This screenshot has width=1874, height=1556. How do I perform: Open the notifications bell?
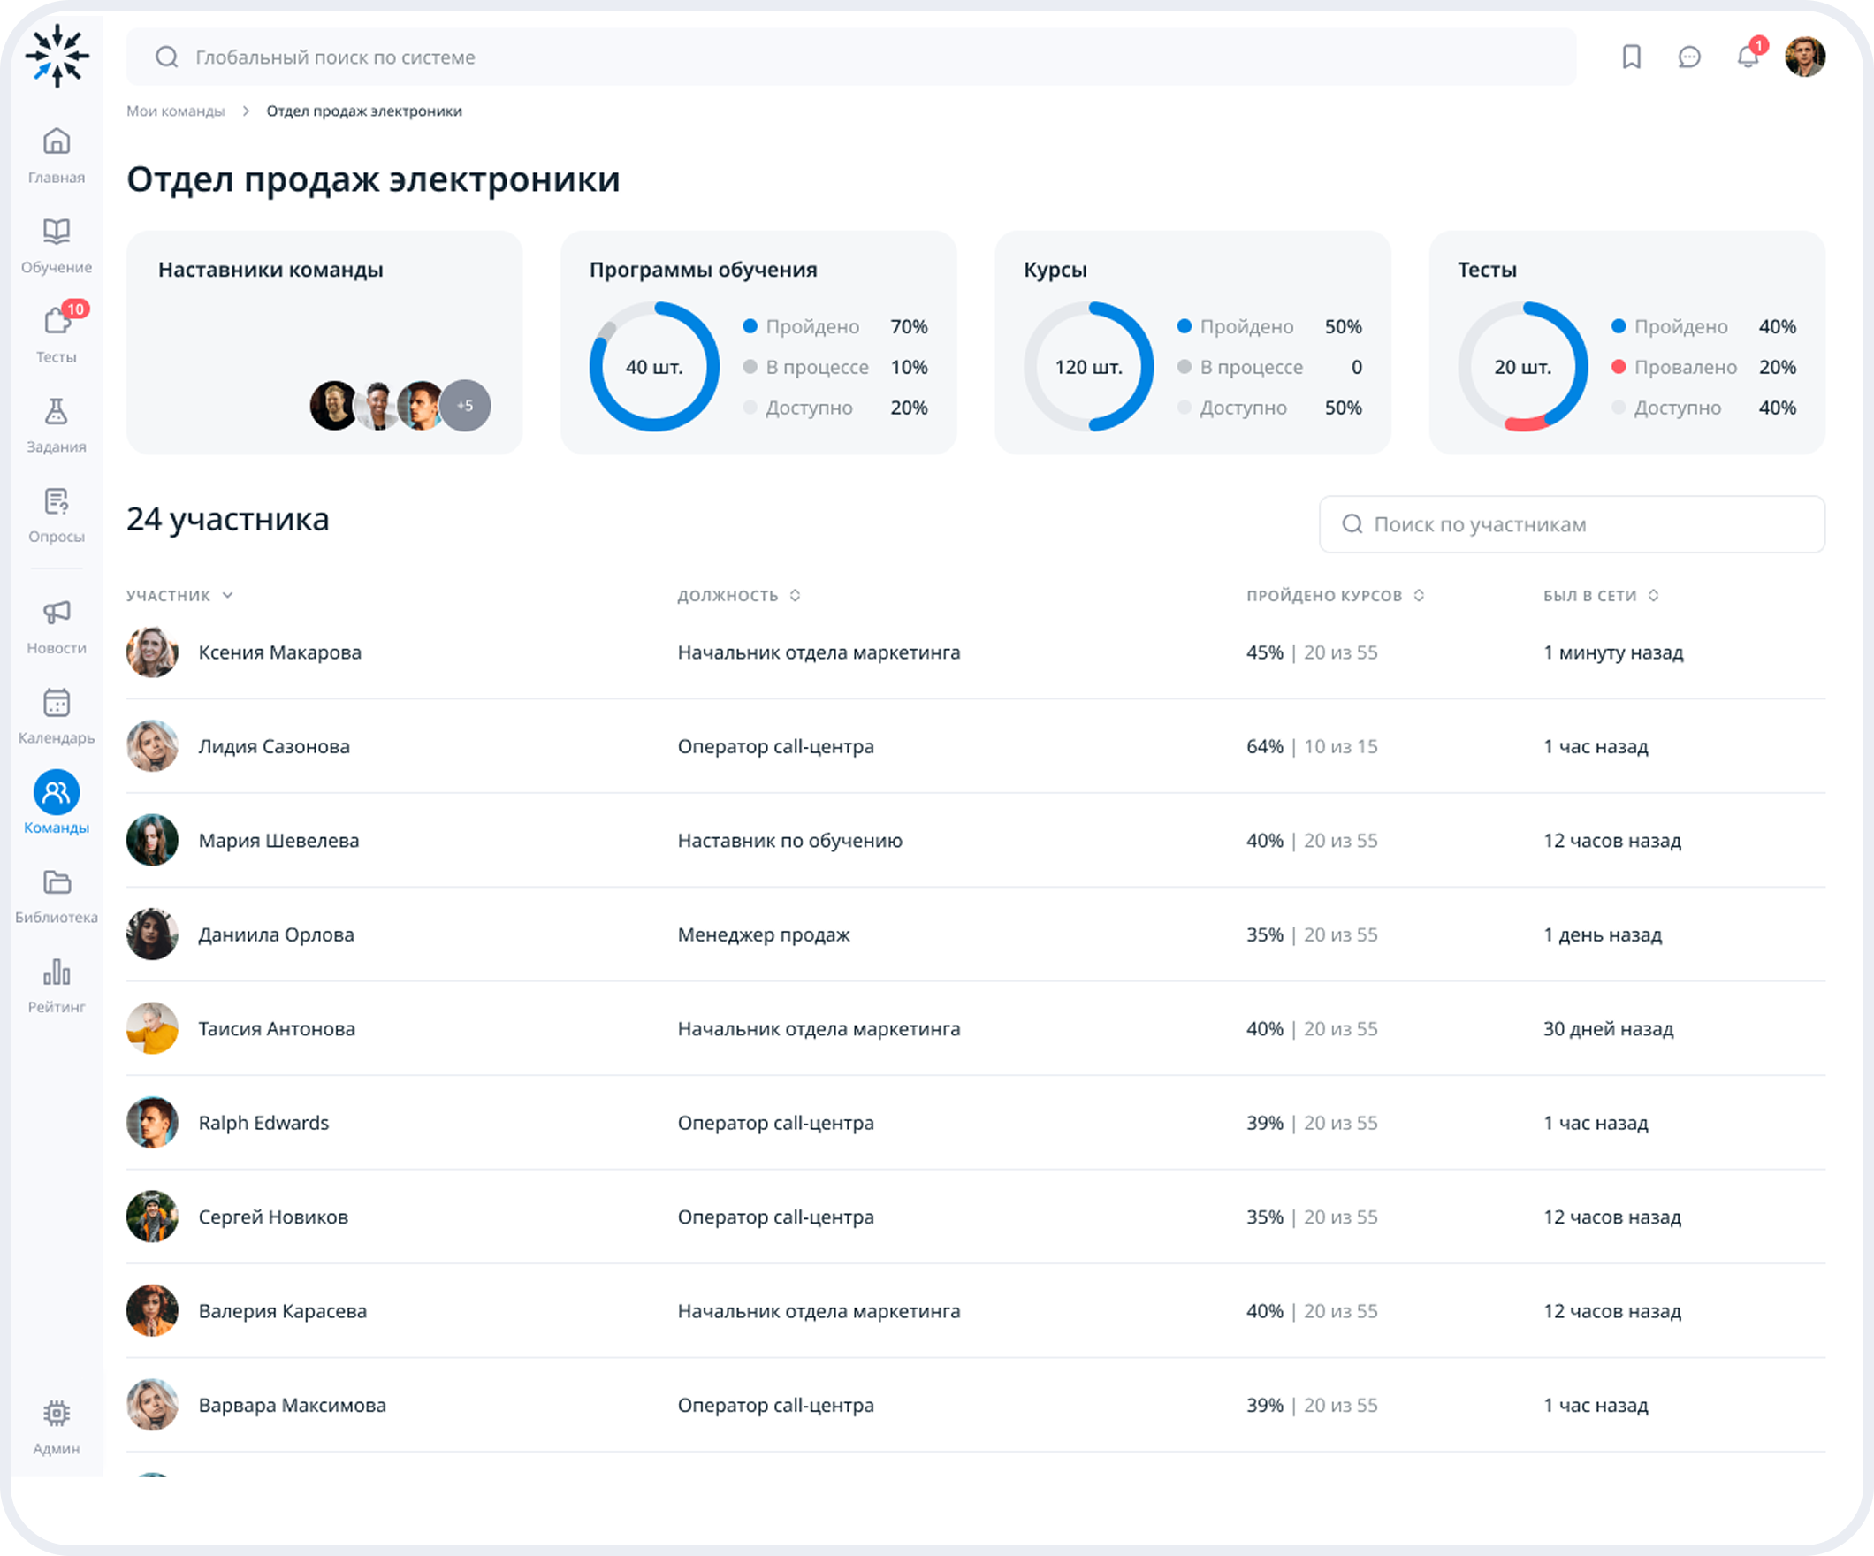(1748, 57)
